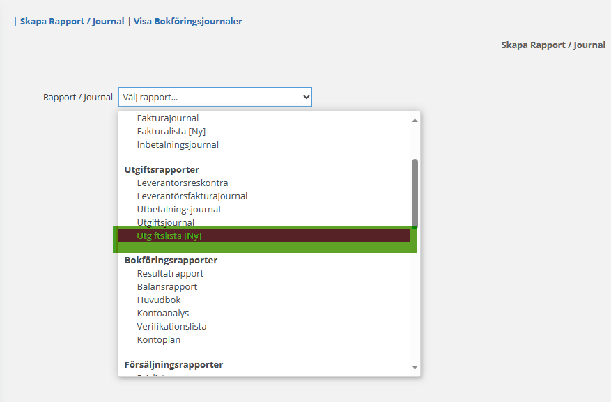The height and width of the screenshot is (402, 611).
Task: Choose Utbetalningsjournal from the dropdown
Action: point(179,210)
